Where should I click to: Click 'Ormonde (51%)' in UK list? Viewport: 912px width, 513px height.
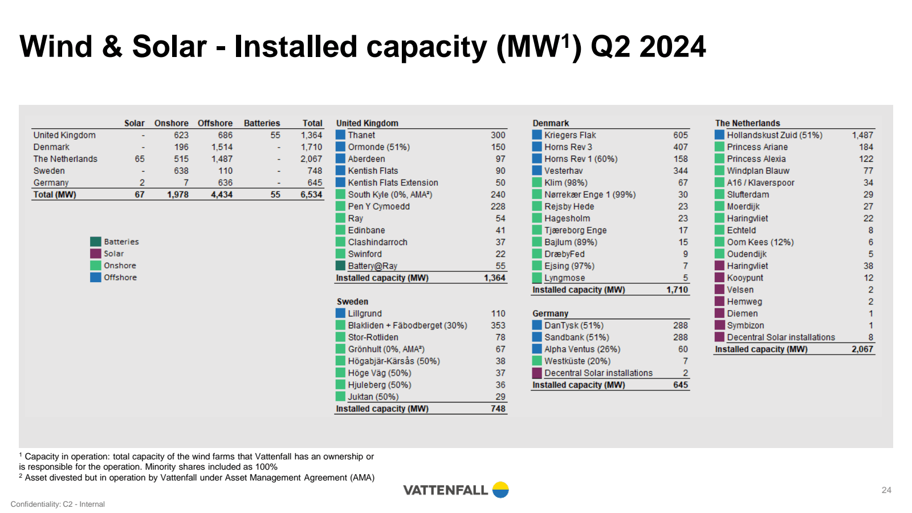[379, 147]
